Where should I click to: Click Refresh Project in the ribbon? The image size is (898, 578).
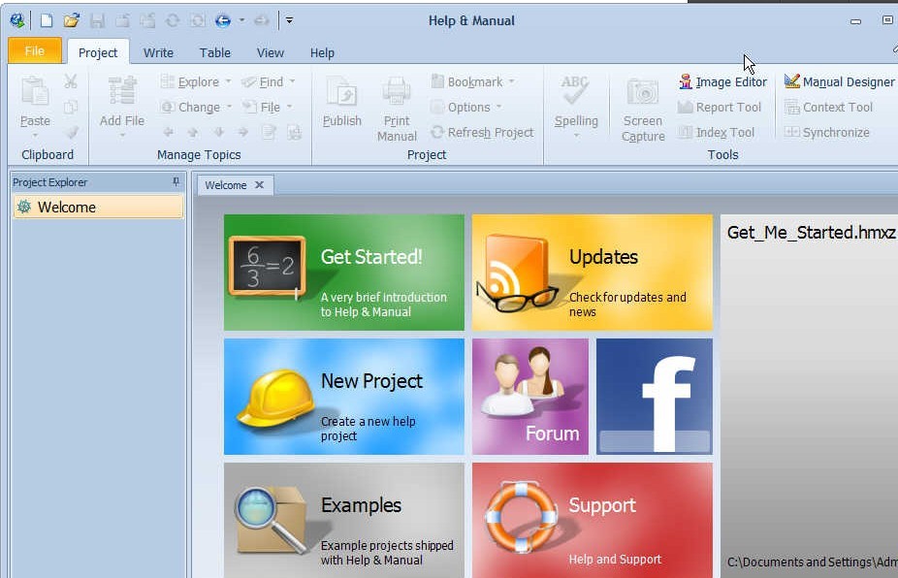coord(482,132)
